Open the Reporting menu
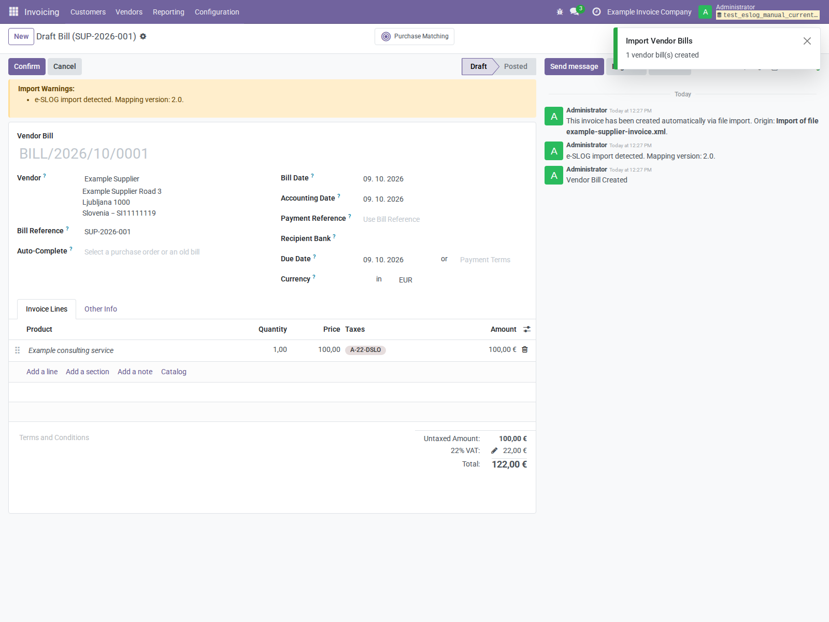 coord(168,11)
